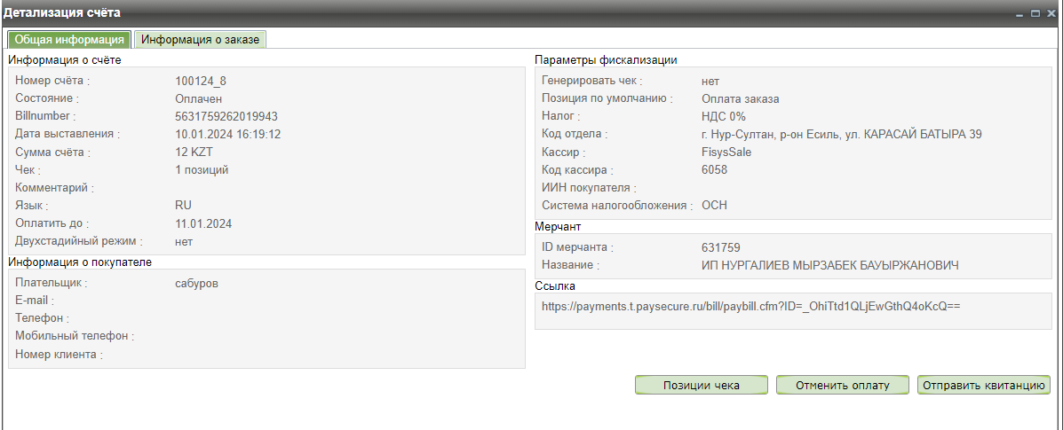Viewport: 1063px width, 430px height.
Task: Click the issue date 10.01.2024 16:19:12
Action: (228, 134)
